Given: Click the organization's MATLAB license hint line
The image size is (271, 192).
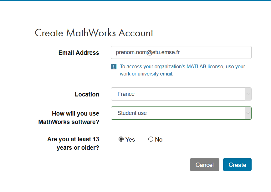Looking at the screenshot, I should [x=182, y=66].
